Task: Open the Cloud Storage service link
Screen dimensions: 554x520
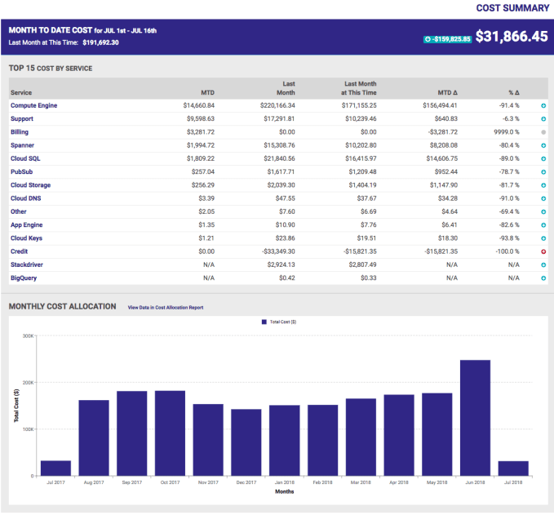Action: (x=32, y=184)
